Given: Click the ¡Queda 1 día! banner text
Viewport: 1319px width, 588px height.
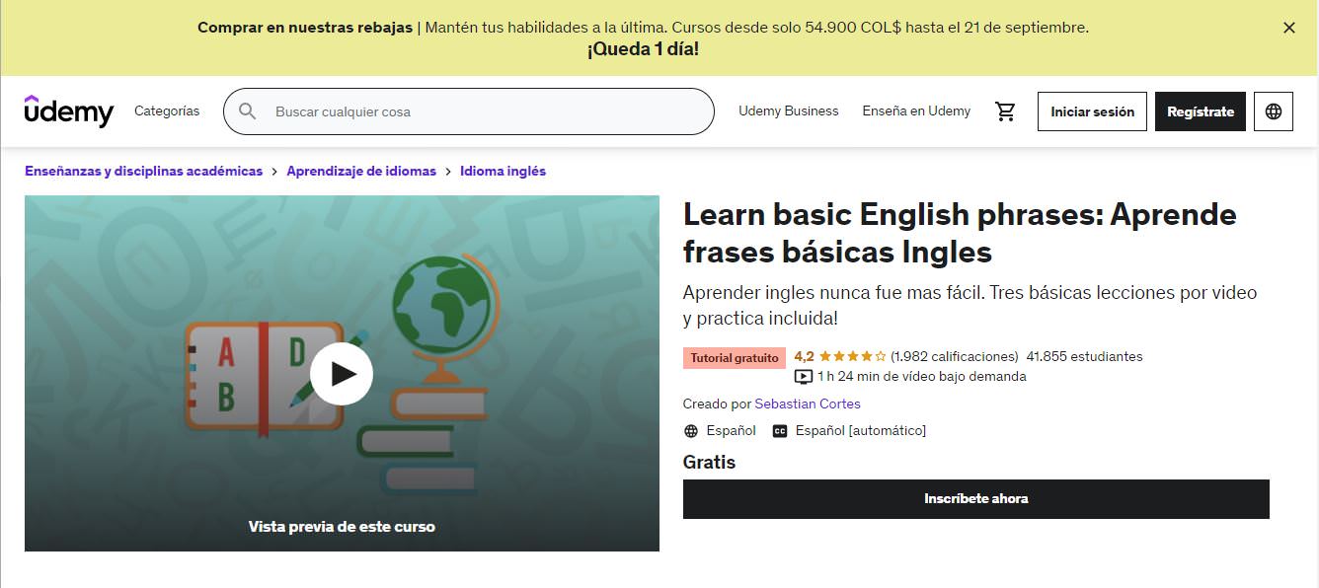Looking at the screenshot, I should point(644,48).
